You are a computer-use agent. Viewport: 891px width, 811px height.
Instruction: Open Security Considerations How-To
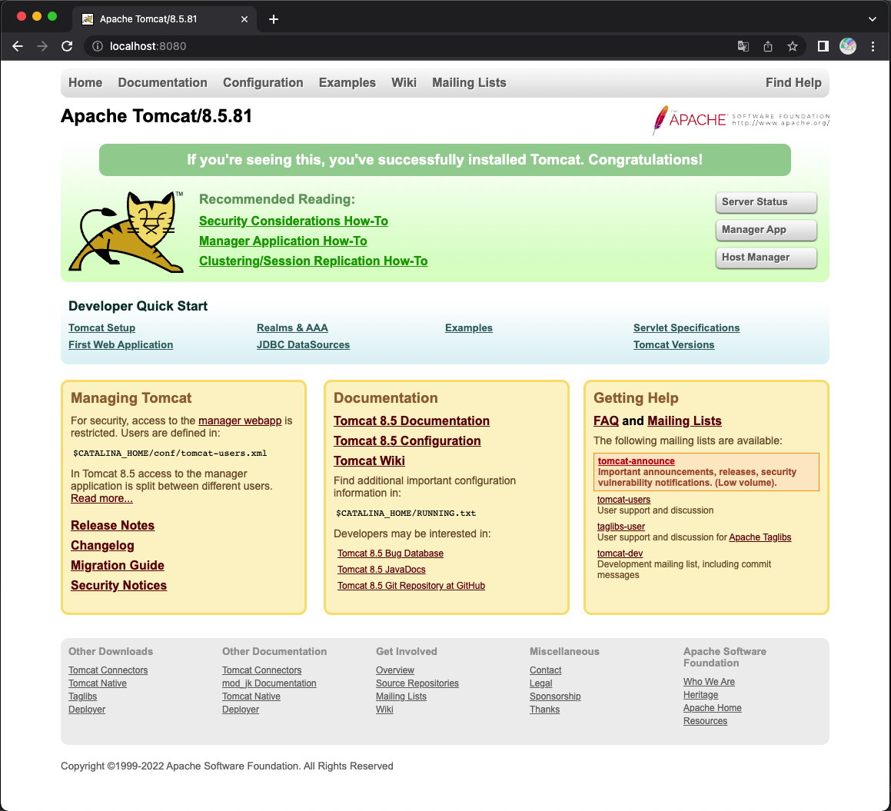point(293,221)
